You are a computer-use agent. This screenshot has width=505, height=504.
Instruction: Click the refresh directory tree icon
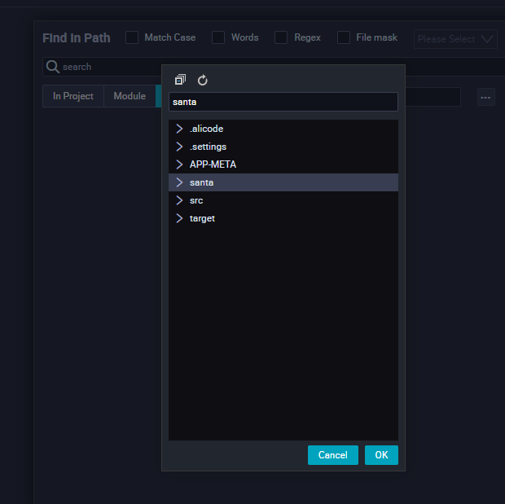(x=203, y=80)
